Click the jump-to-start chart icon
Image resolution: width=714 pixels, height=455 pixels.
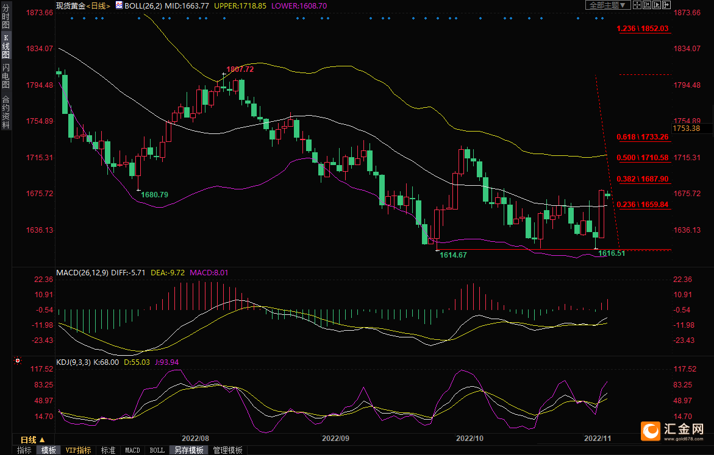coord(647,5)
